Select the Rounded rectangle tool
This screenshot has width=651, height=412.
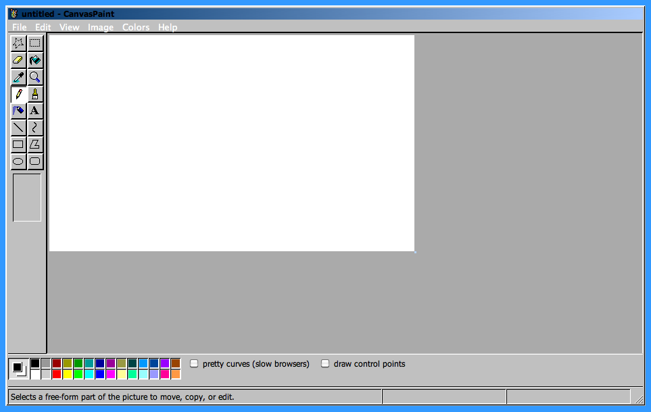pyautogui.click(x=35, y=162)
